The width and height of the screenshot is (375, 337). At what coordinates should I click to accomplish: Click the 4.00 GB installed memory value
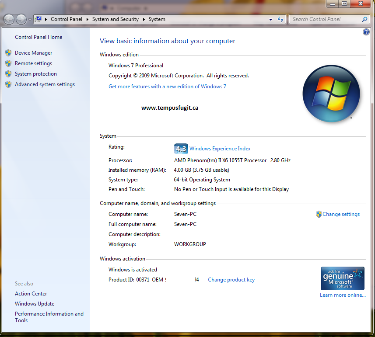201,170
